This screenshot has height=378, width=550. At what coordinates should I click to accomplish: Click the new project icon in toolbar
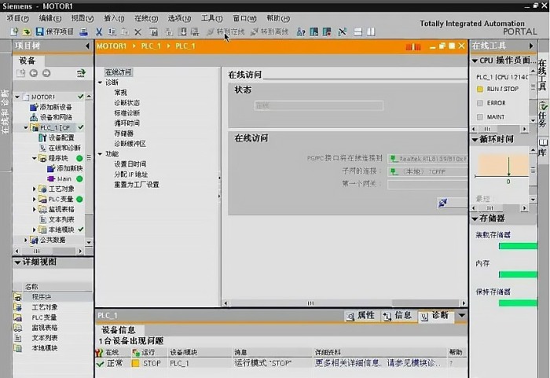(14, 32)
